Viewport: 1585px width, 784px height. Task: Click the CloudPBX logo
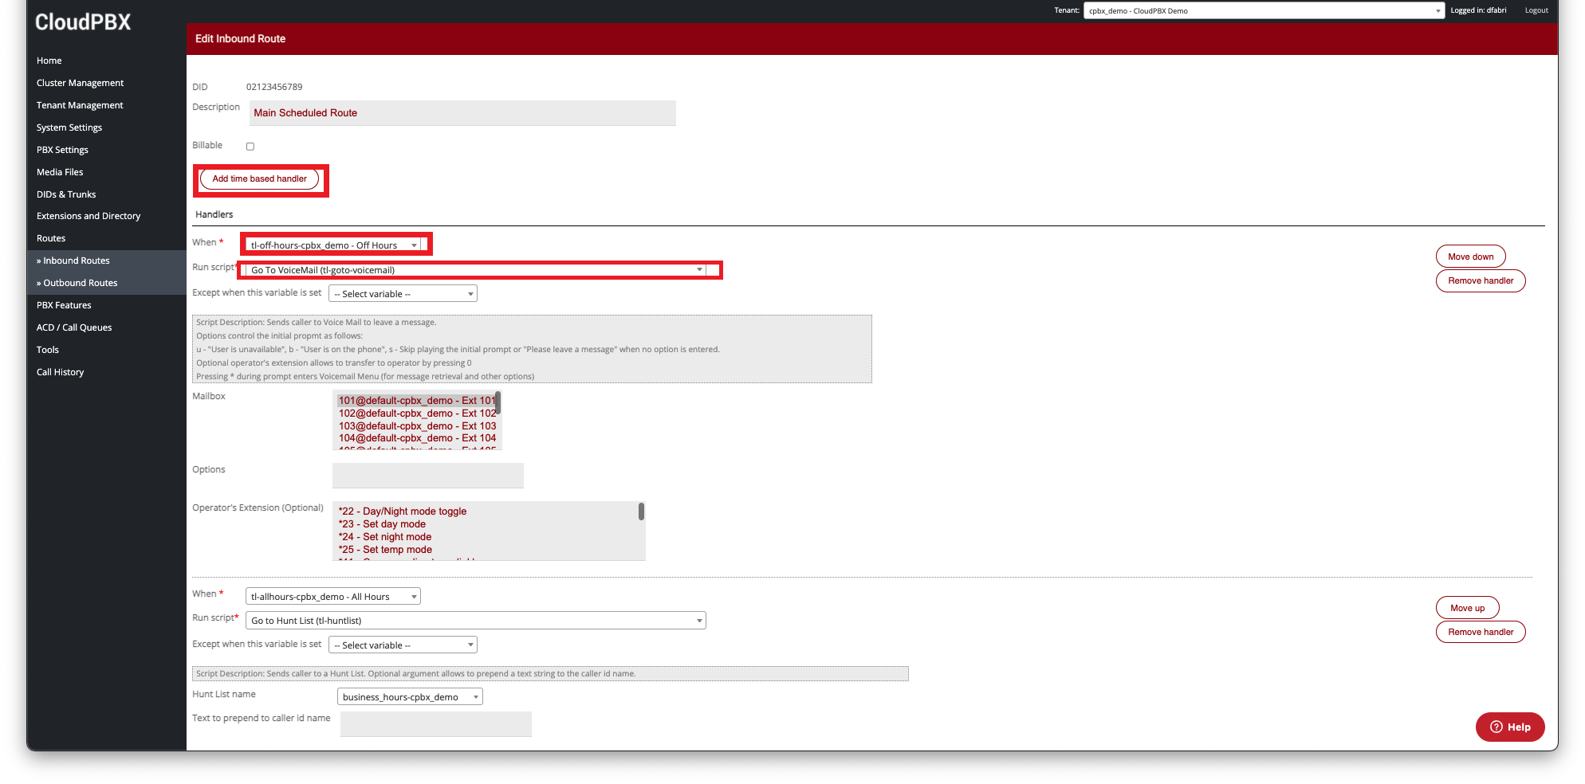point(83,22)
